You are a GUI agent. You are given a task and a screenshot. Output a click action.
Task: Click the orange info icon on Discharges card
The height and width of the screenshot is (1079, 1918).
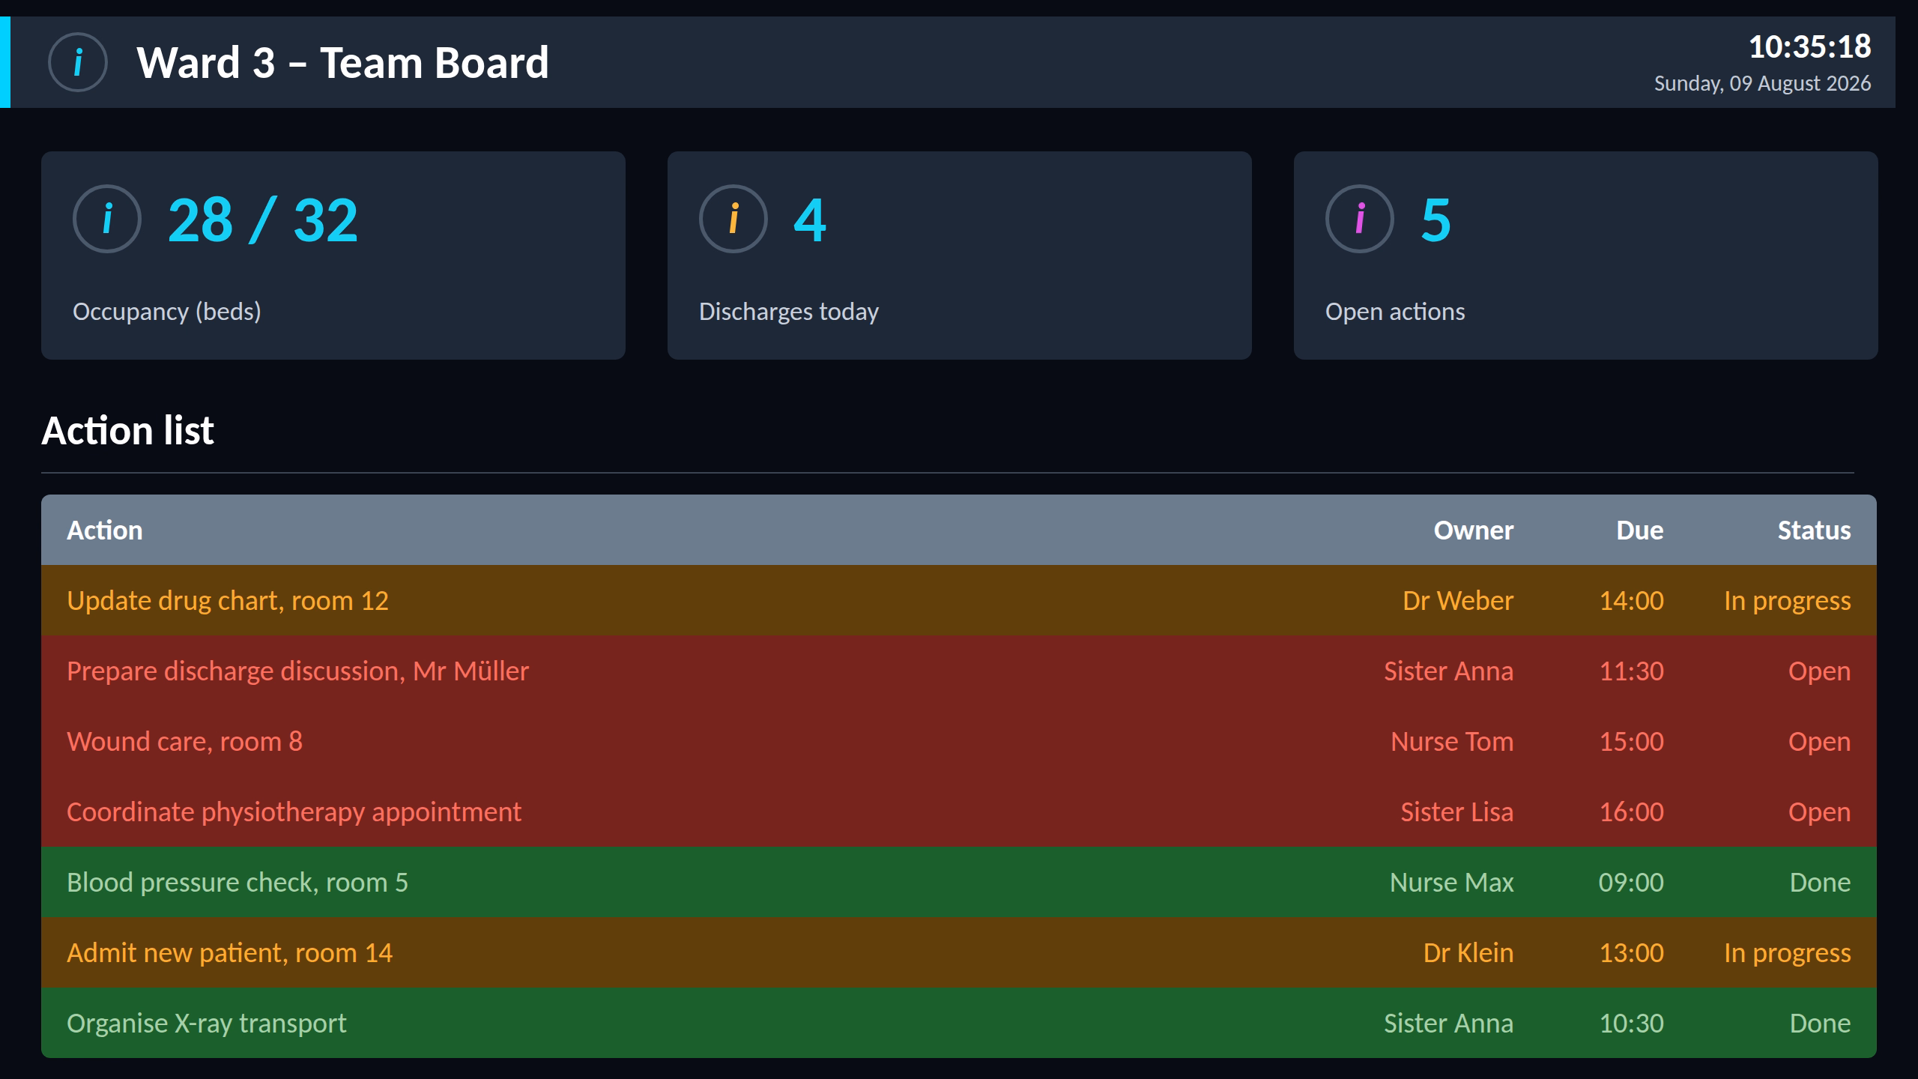coord(733,219)
